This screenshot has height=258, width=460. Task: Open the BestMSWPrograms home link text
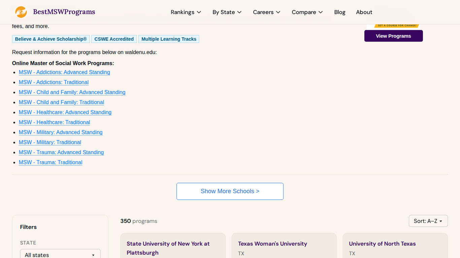tap(64, 12)
